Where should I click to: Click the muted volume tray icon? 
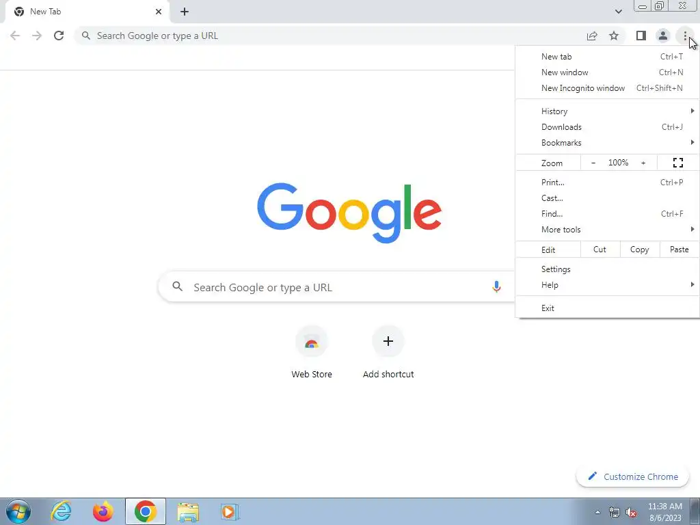pos(631,512)
